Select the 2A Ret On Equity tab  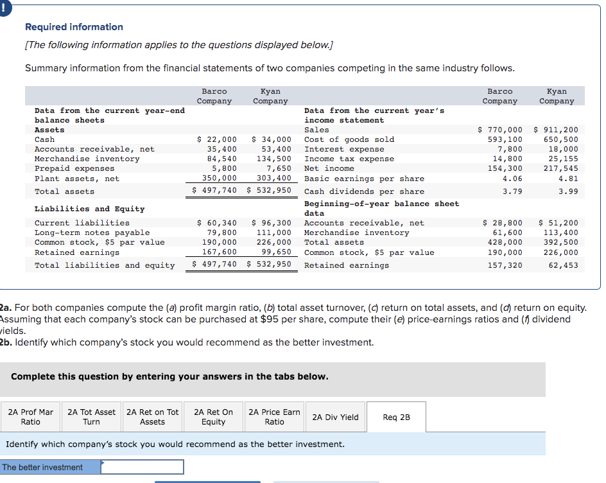tap(213, 417)
